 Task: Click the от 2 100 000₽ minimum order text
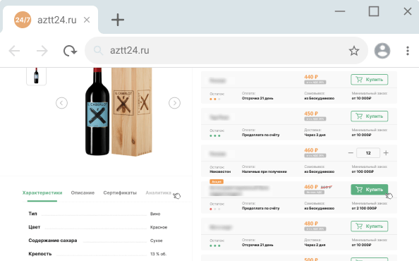pyautogui.click(x=364, y=208)
